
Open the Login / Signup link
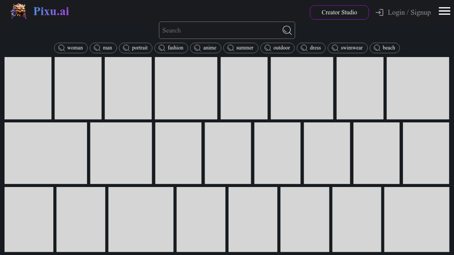[x=409, y=13]
